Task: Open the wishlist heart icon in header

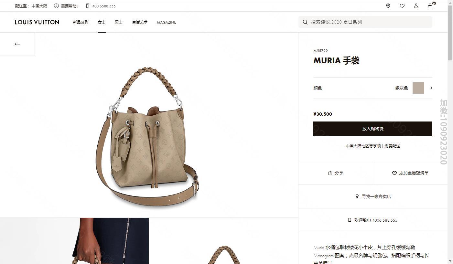Action: tap(402, 6)
